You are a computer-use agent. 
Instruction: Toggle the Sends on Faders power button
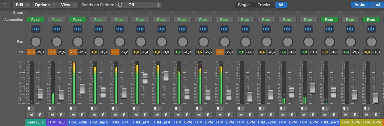120,5
